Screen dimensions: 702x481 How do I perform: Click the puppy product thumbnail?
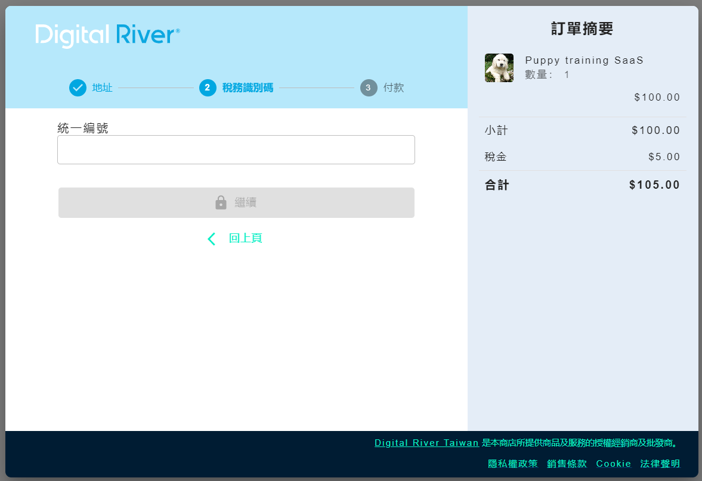(x=499, y=68)
